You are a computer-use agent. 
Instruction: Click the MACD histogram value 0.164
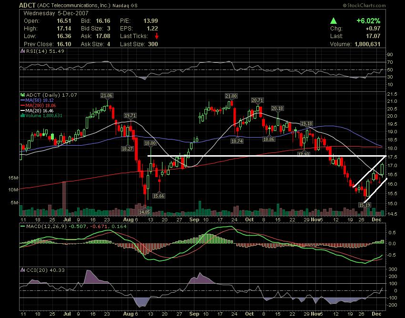click(119, 227)
